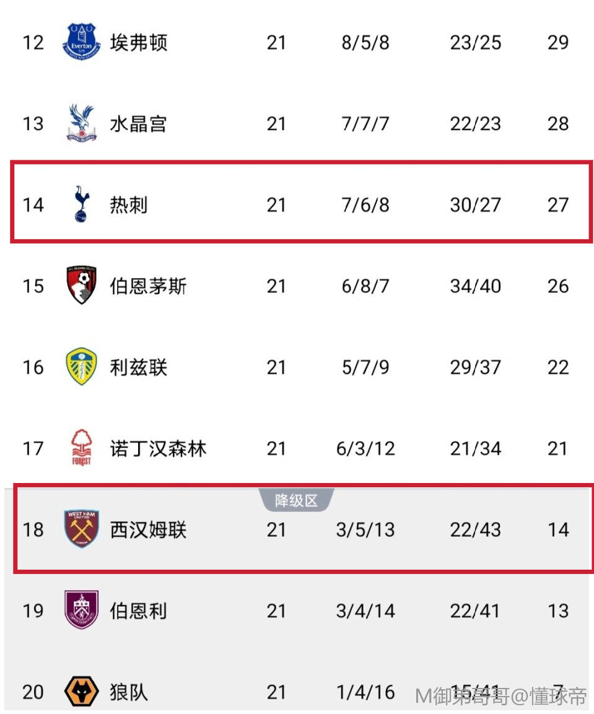Open team name 诺丁汉森林
The image size is (594, 714).
[x=158, y=448]
